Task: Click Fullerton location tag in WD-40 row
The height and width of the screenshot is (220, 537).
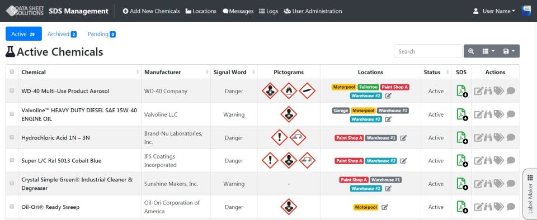Action: (x=368, y=87)
